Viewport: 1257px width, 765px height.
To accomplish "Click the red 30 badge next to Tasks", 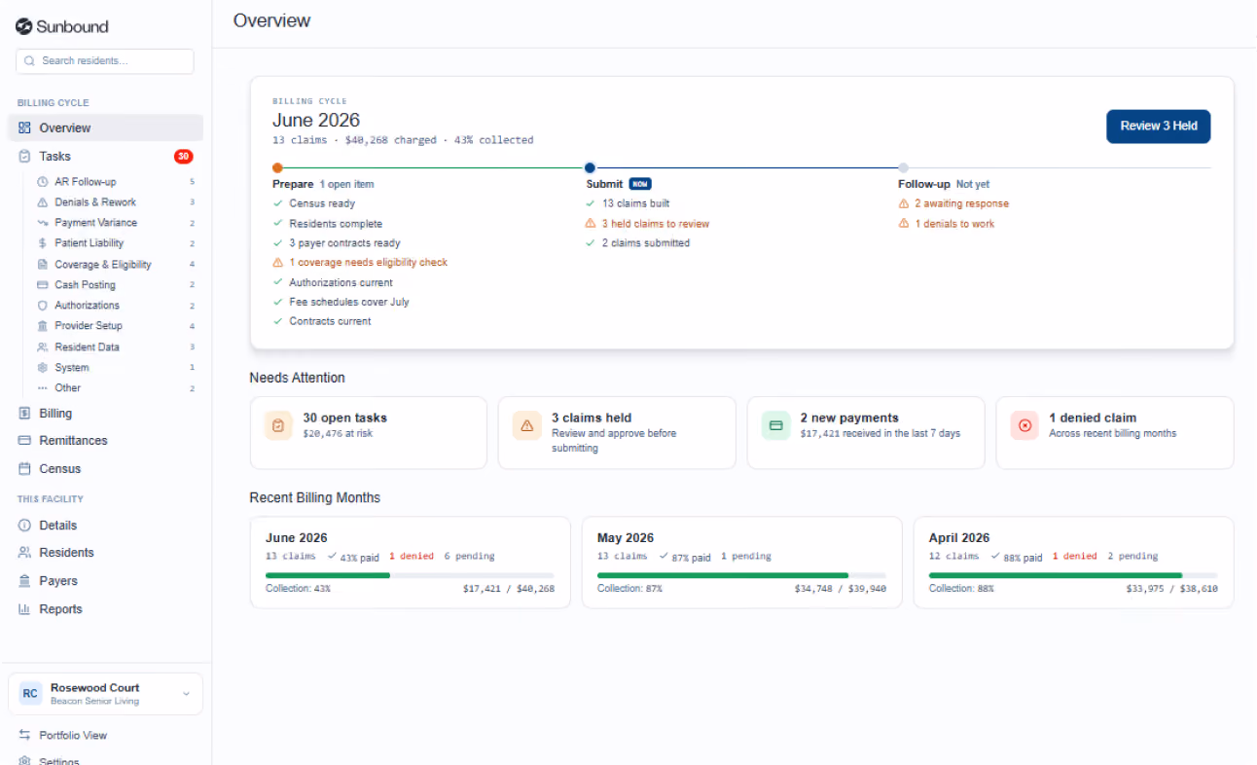I will (x=183, y=156).
